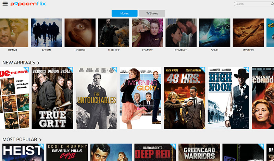The image size is (274, 161).
Task: Open the Morning Glory poster
Action: click(x=140, y=98)
